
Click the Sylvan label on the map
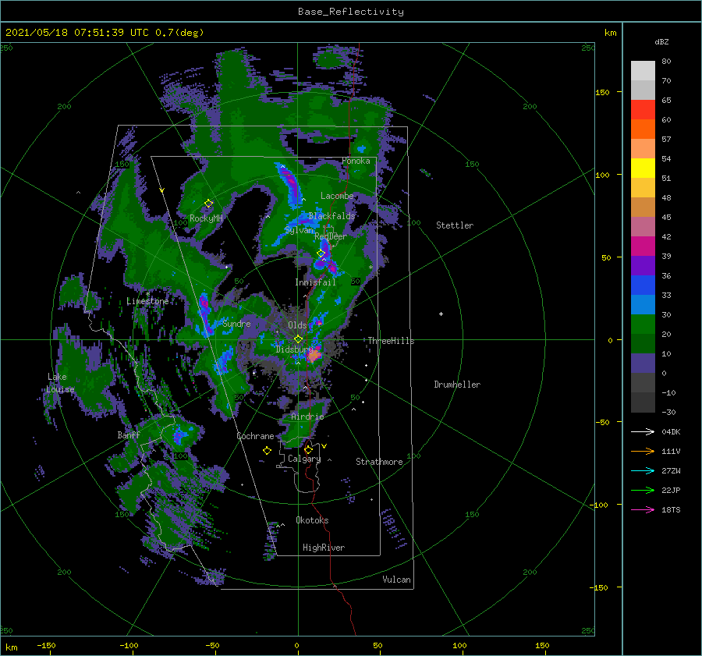(299, 230)
